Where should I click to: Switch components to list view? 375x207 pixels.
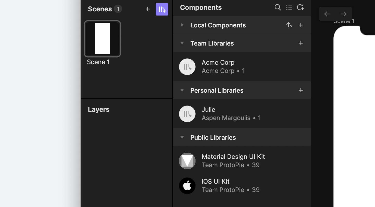point(289,8)
